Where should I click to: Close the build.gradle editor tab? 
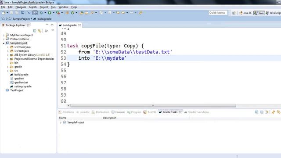pyautogui.click(x=79, y=25)
